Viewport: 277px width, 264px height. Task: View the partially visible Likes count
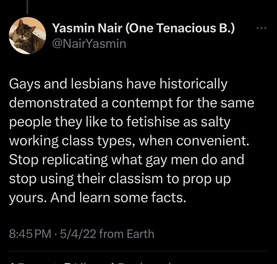tap(83, 263)
